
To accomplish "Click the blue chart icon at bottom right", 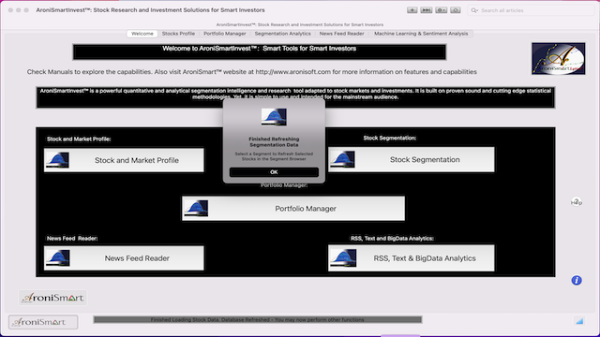I will pyautogui.click(x=579, y=321).
